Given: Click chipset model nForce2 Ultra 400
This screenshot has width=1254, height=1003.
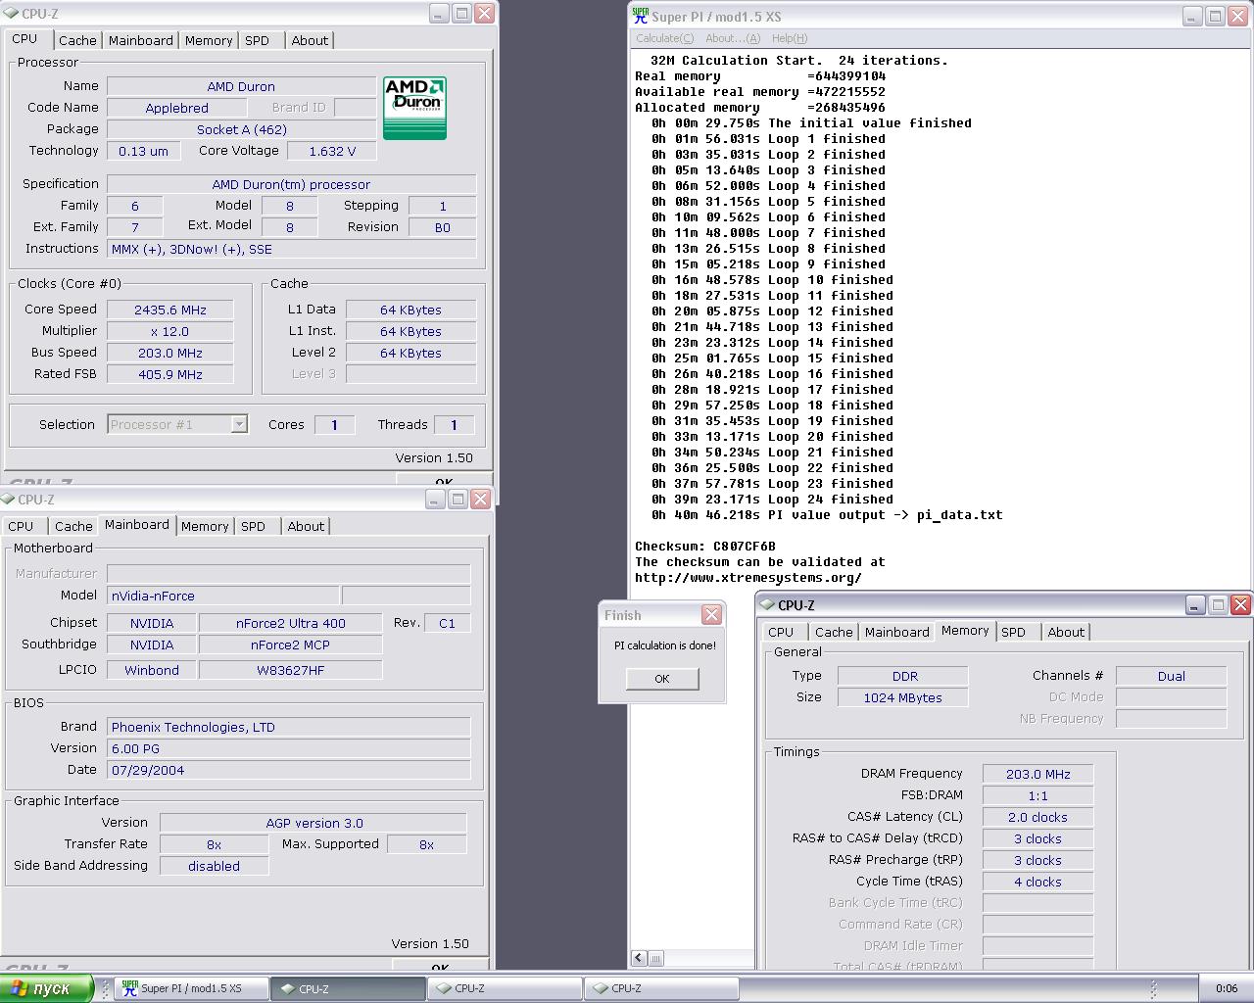Looking at the screenshot, I should pyautogui.click(x=291, y=623).
